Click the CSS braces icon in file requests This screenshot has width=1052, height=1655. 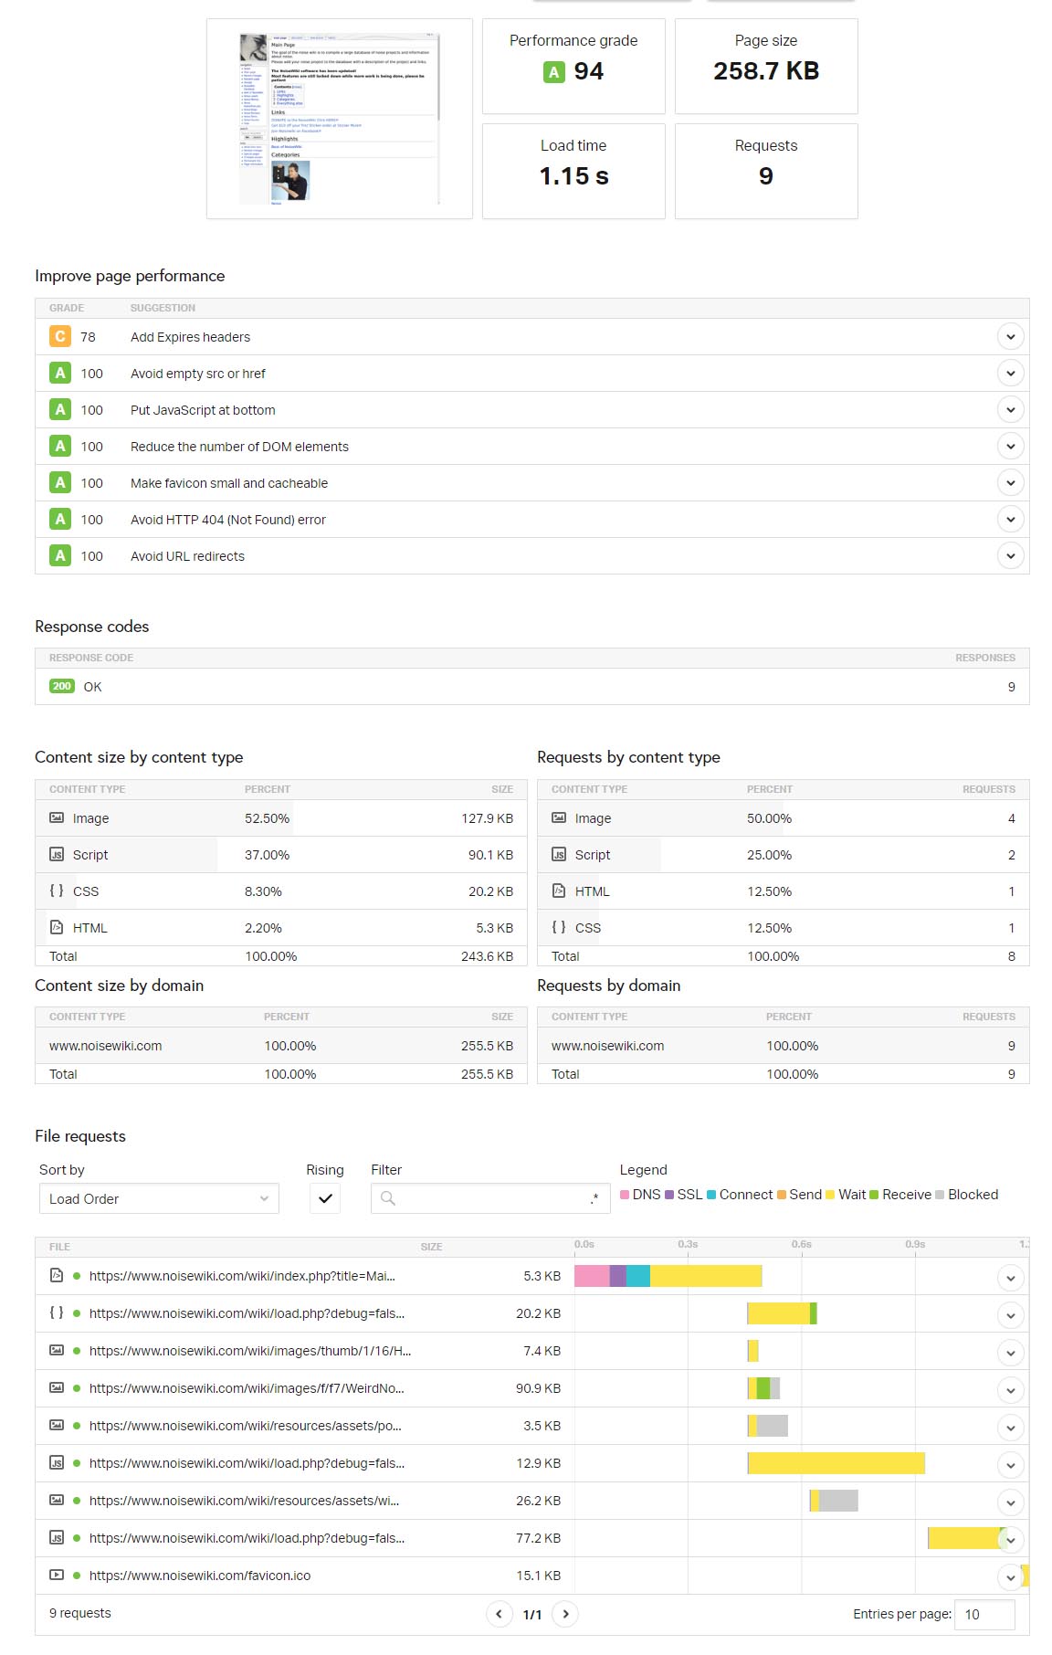tap(57, 1312)
